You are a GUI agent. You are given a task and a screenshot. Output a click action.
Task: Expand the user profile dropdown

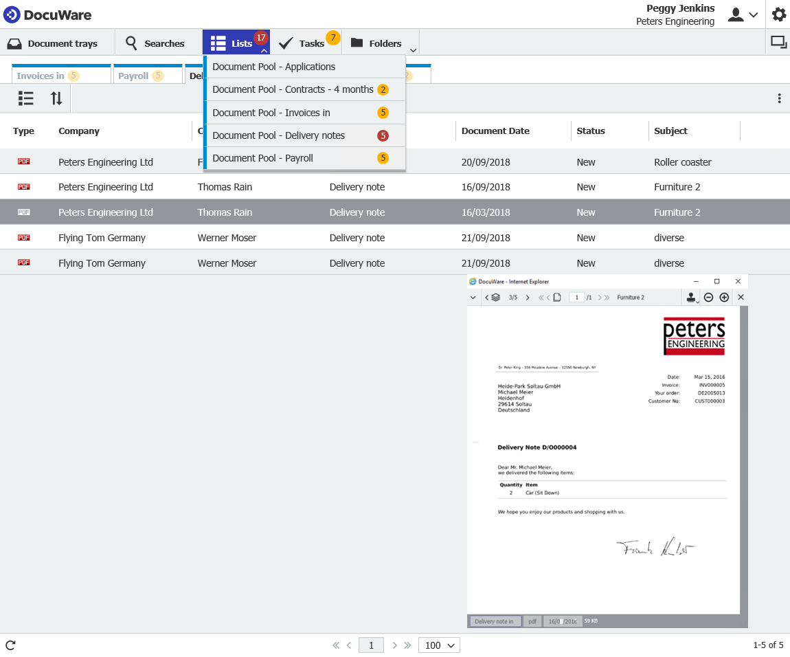(743, 14)
